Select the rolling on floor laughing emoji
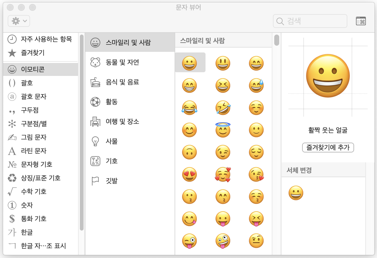The height and width of the screenshot is (258, 377). tap(223, 108)
